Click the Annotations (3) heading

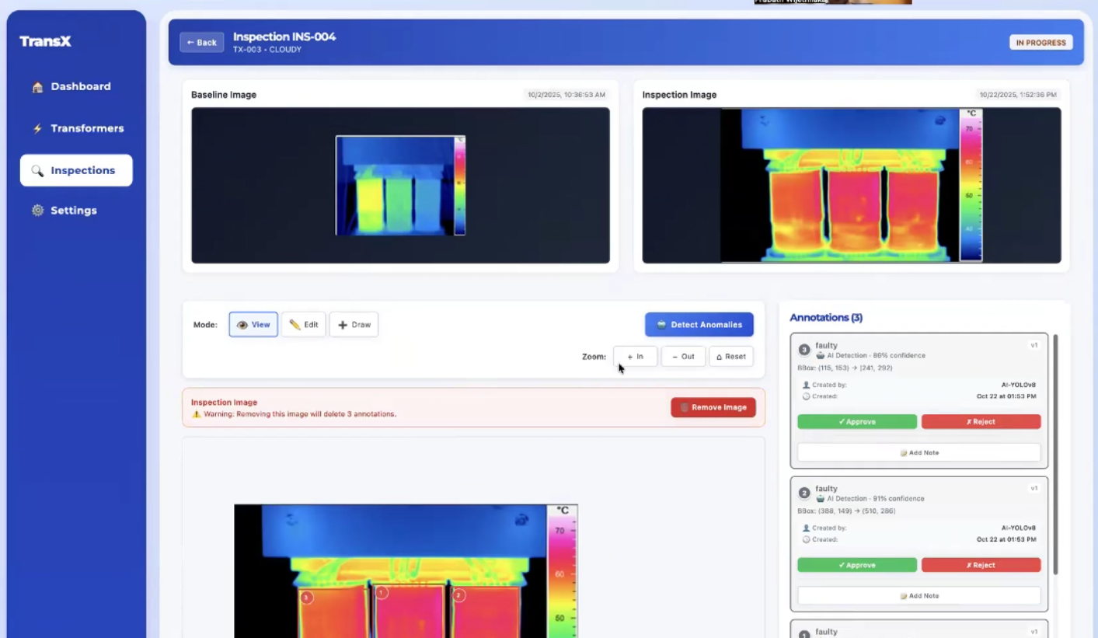[x=826, y=318]
